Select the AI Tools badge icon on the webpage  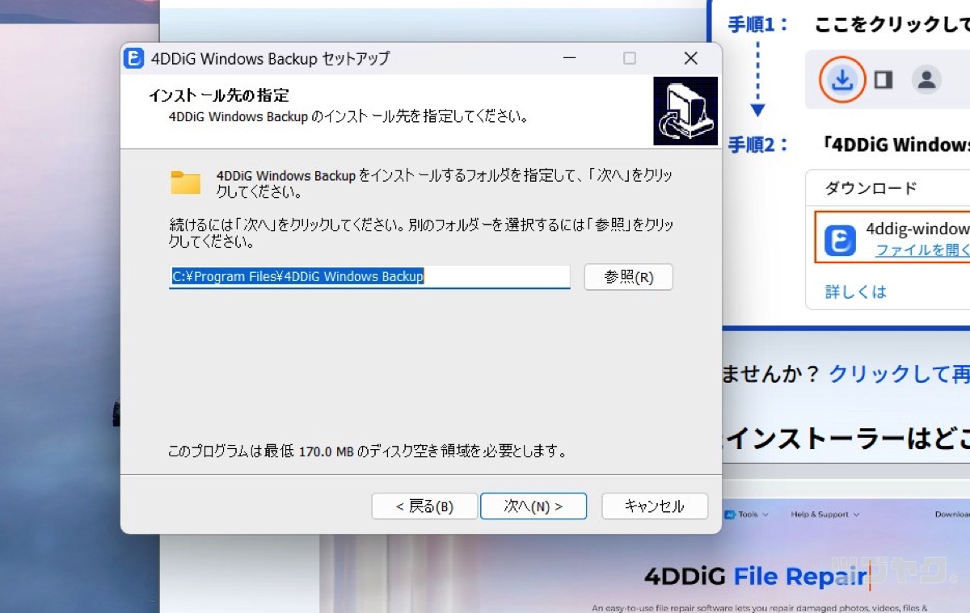731,514
